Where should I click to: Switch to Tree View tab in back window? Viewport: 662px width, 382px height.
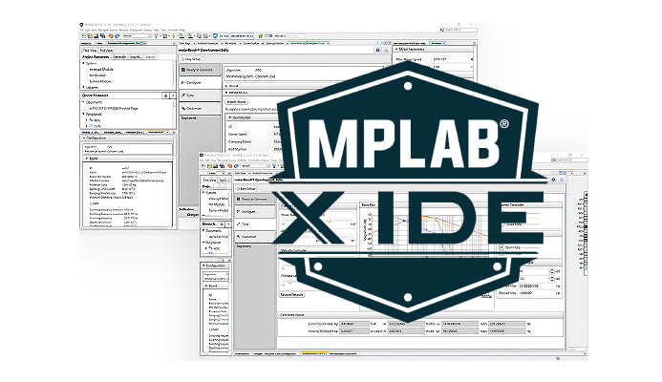coord(90,51)
